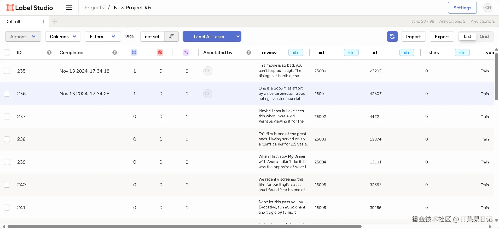Click the total annotations column icon

[134, 53]
